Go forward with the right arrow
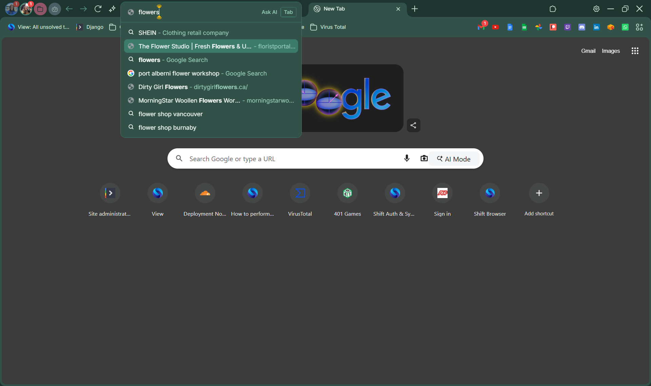Image resolution: width=651 pixels, height=386 pixels. coord(83,9)
